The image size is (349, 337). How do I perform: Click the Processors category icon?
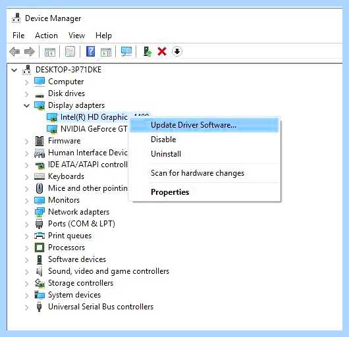(x=40, y=247)
